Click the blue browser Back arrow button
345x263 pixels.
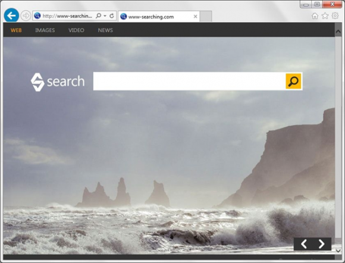click(x=11, y=15)
